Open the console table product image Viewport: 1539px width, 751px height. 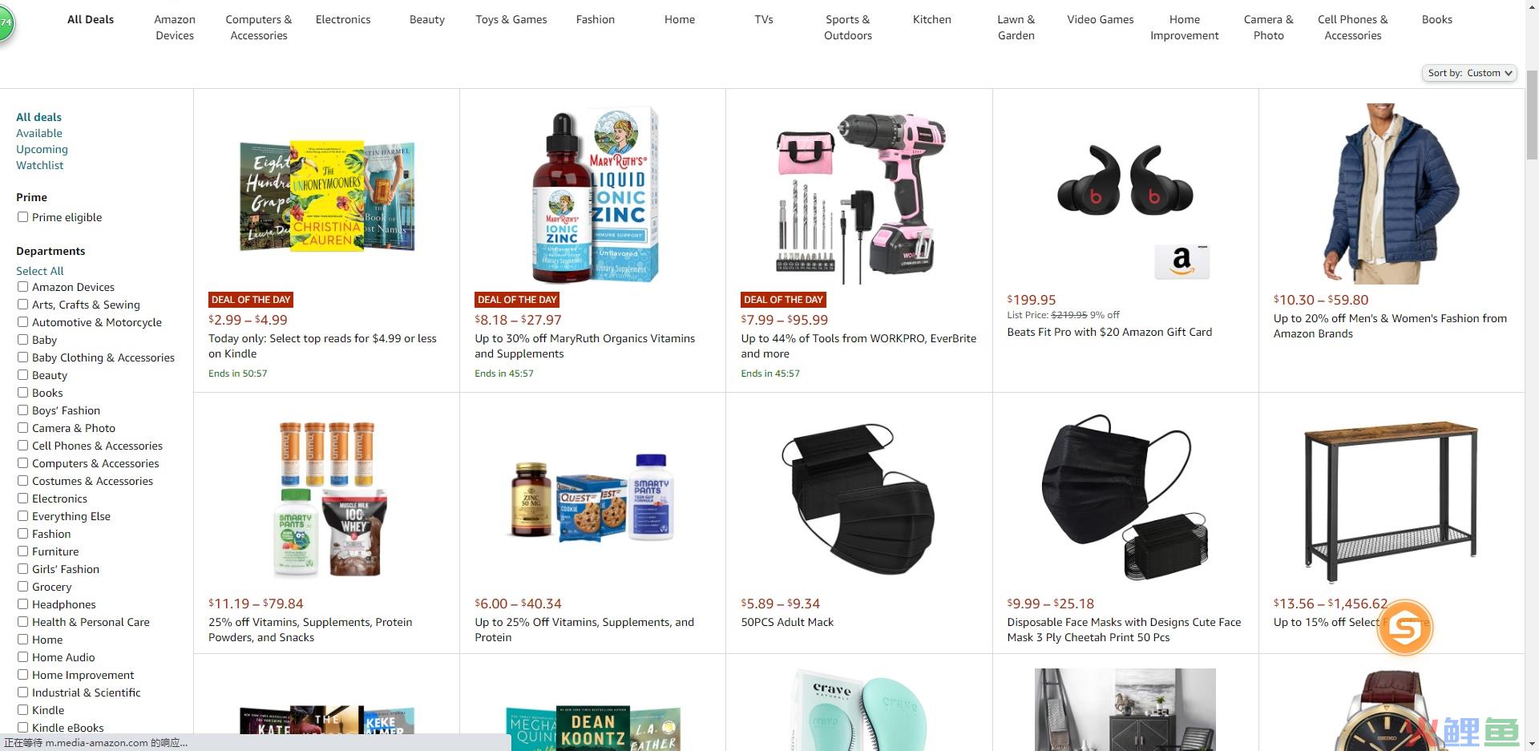tap(1392, 500)
